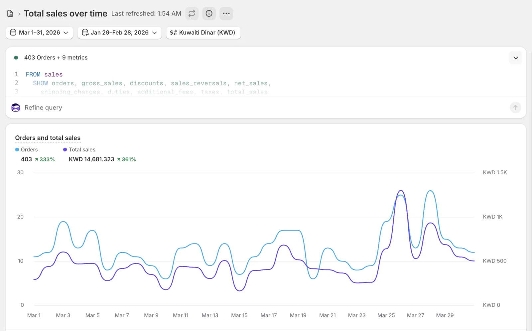Screen dimensions: 532x331
Task: Select Kuwaiti Dinar (KWD) currency button
Action: click(203, 33)
